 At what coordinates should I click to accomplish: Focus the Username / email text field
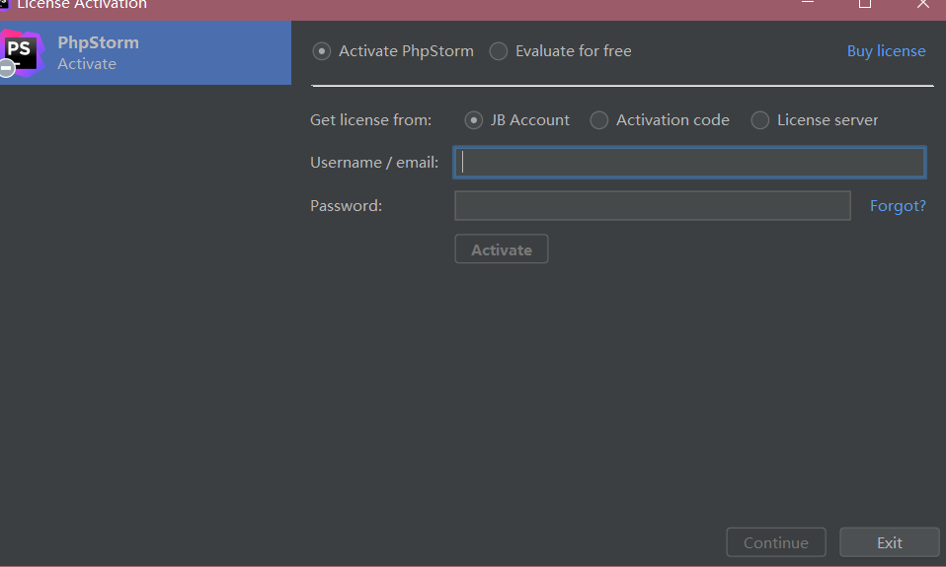tap(689, 163)
